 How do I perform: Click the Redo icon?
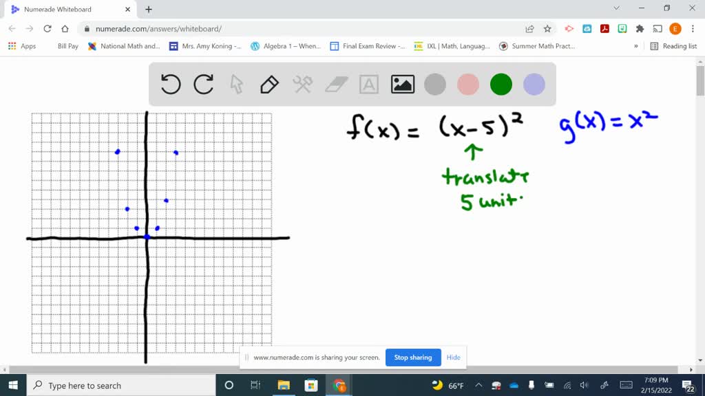[x=202, y=84]
